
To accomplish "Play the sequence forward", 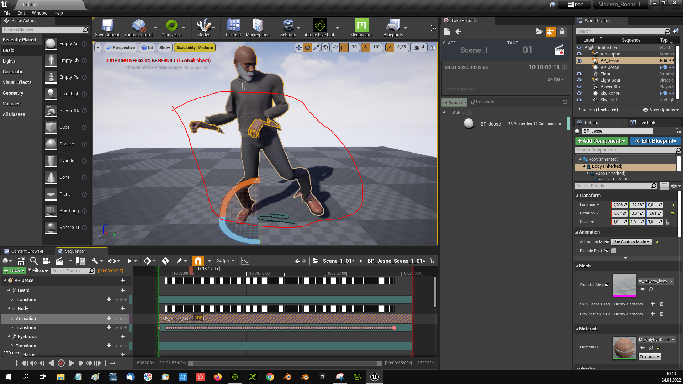I will coord(71,363).
